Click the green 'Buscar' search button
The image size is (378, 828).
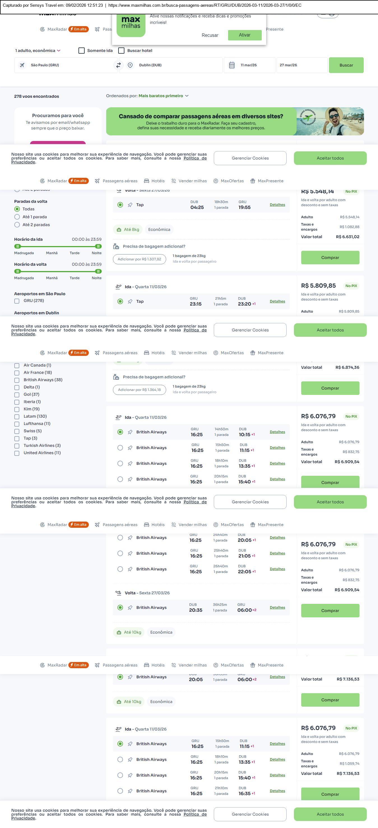click(346, 65)
